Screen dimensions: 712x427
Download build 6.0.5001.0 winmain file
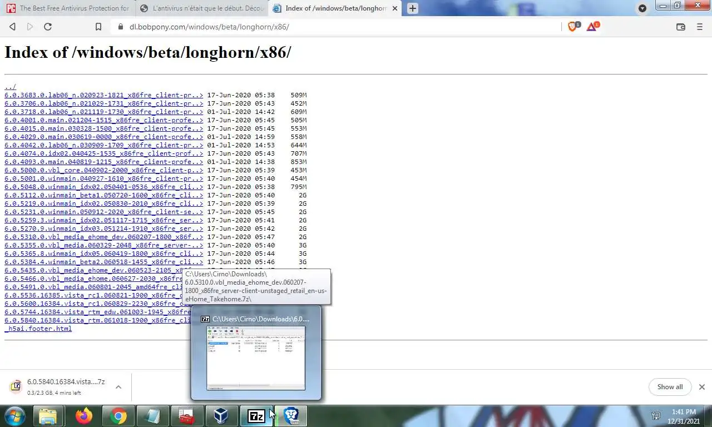pyautogui.click(x=104, y=178)
